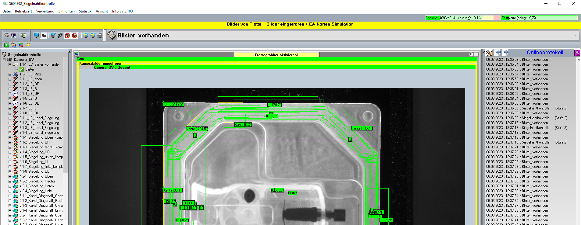This screenshot has height=225, width=581.
Task: Collapse the Kamera_UV tree node
Action: pos(4,60)
